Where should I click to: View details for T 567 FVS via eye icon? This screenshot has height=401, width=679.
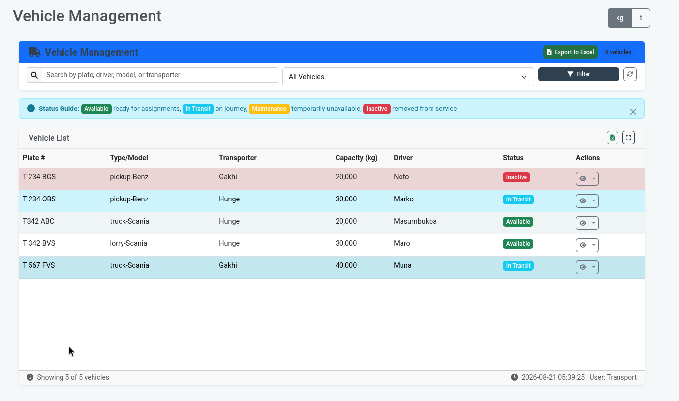coord(583,267)
